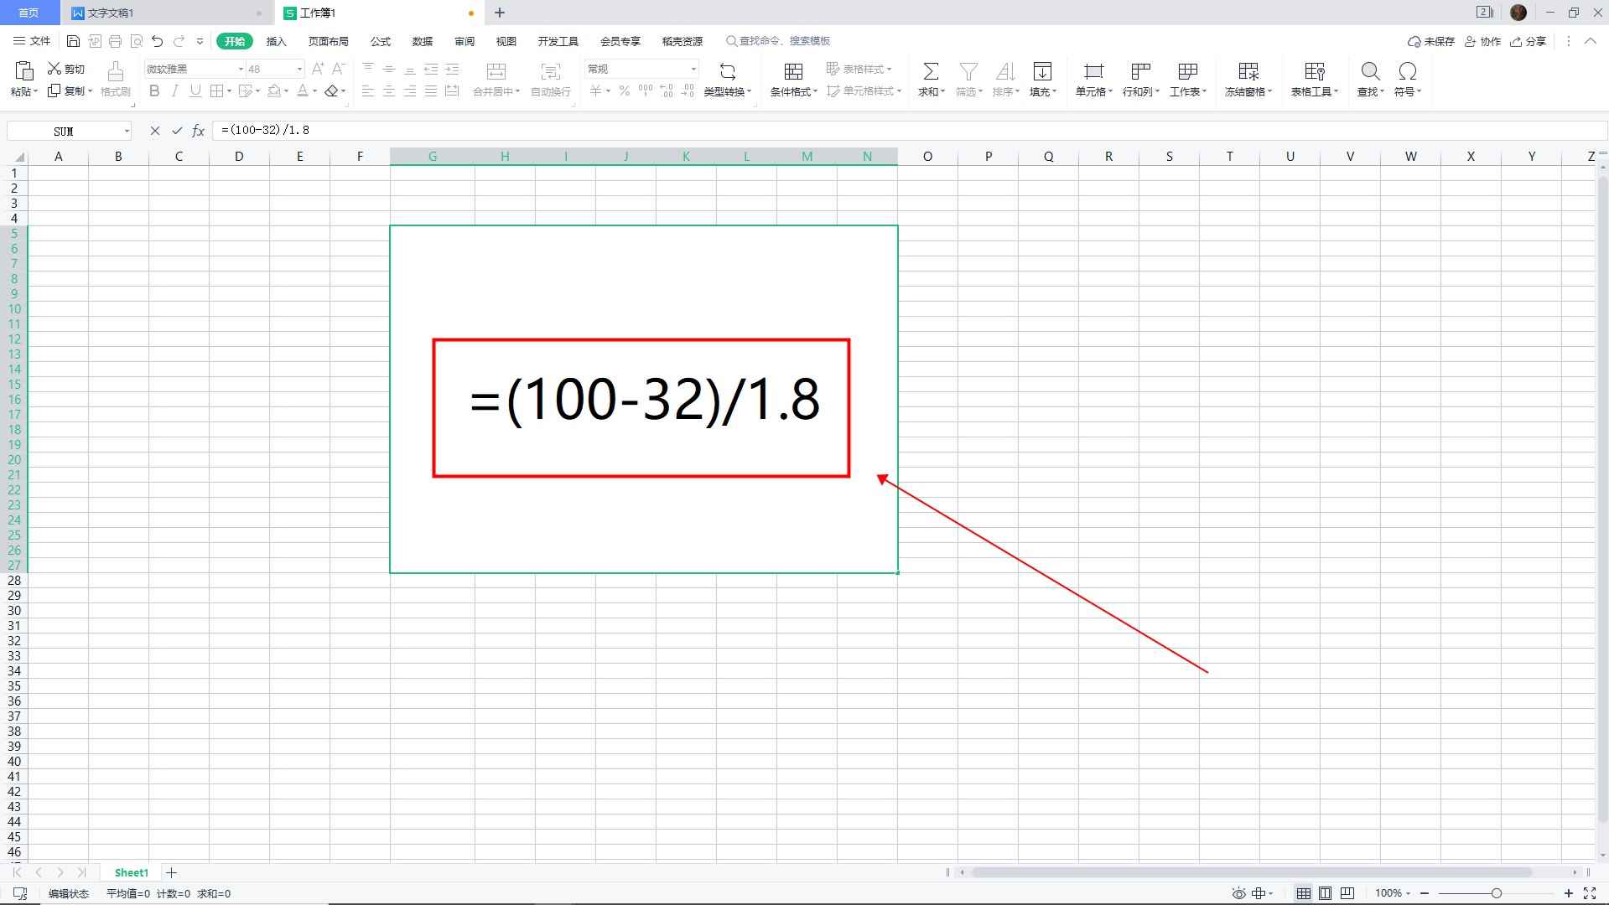Expand the 100% zoom level dropdown
Image resolution: width=1609 pixels, height=905 pixels.
pos(1393,893)
